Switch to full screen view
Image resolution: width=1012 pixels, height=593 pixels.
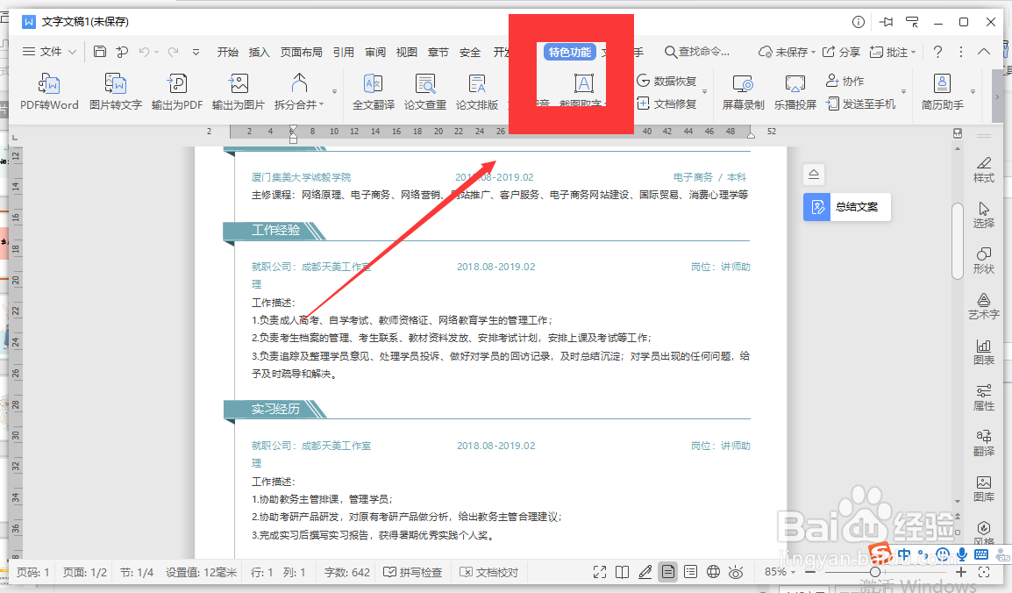click(600, 572)
